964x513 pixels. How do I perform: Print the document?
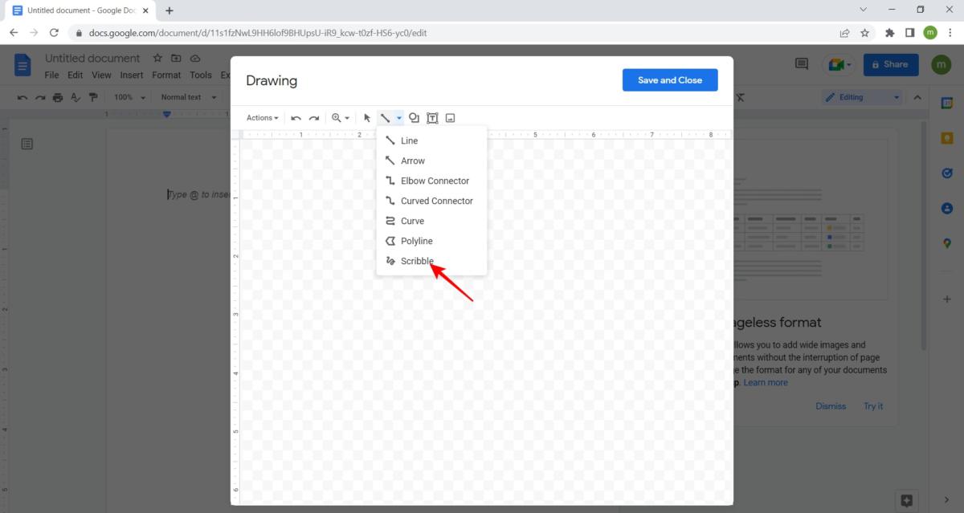tap(58, 97)
